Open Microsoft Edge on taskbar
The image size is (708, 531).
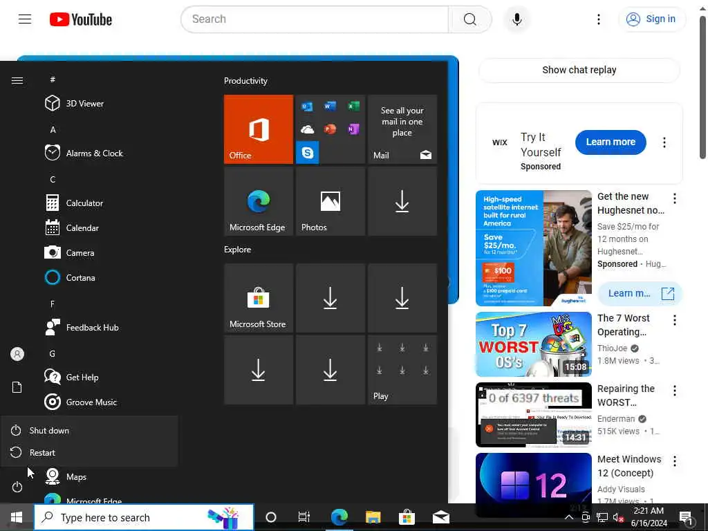click(x=339, y=517)
